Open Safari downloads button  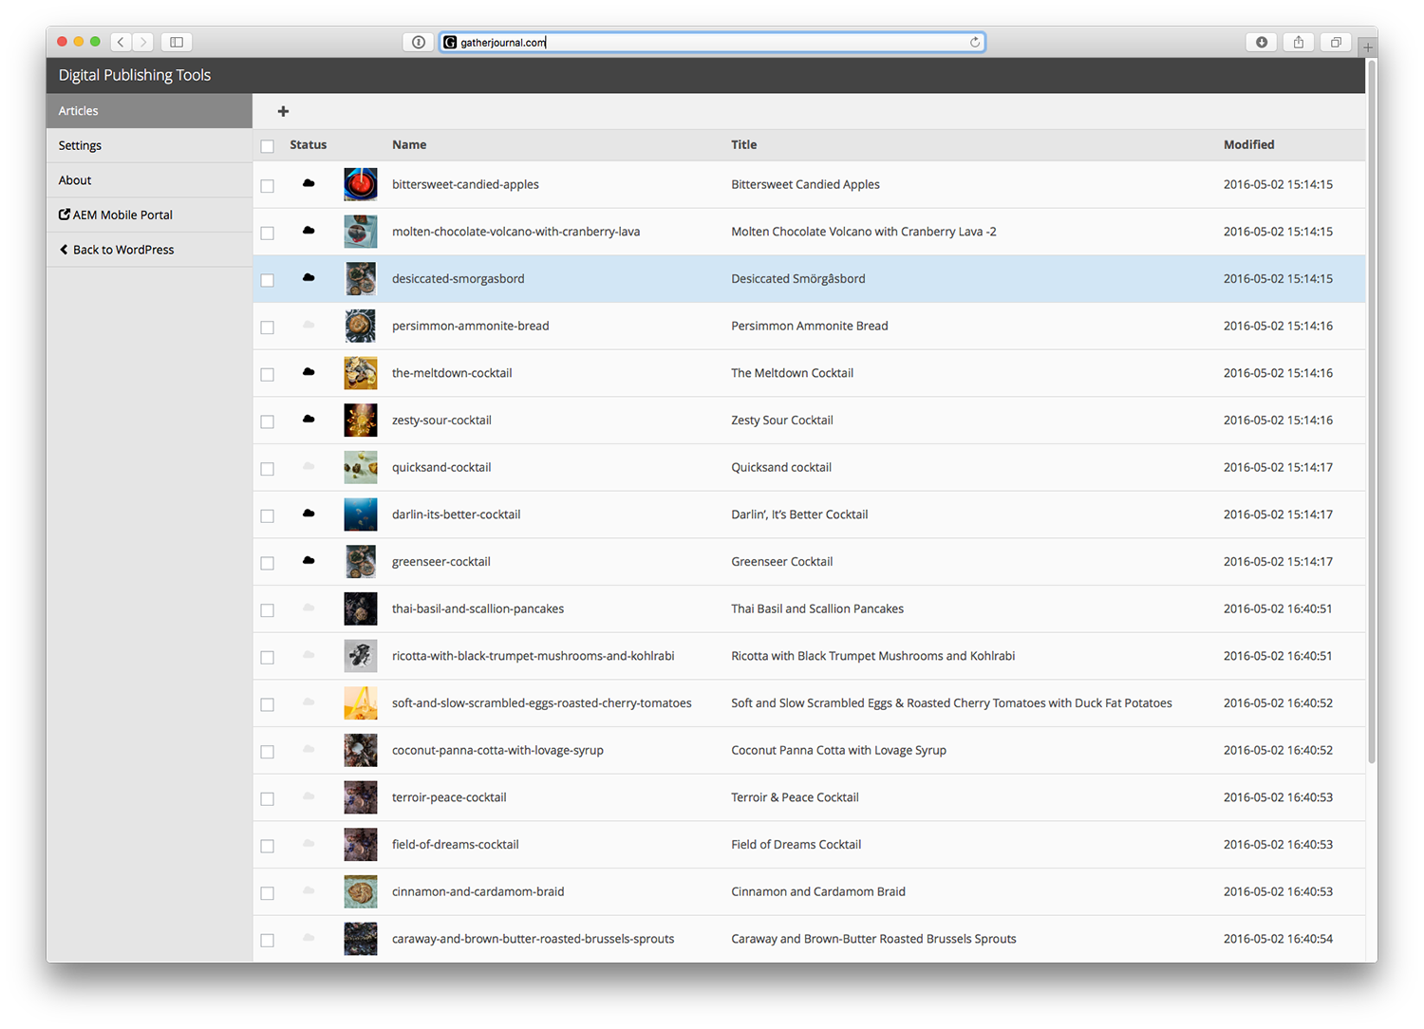1262,42
